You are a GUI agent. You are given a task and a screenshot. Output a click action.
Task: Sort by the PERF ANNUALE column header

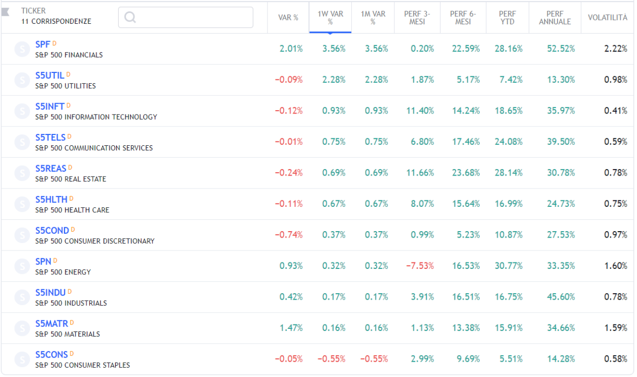555,17
